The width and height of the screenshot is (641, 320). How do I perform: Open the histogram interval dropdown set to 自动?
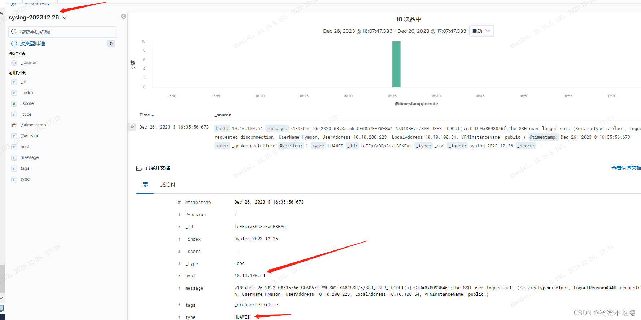[481, 31]
